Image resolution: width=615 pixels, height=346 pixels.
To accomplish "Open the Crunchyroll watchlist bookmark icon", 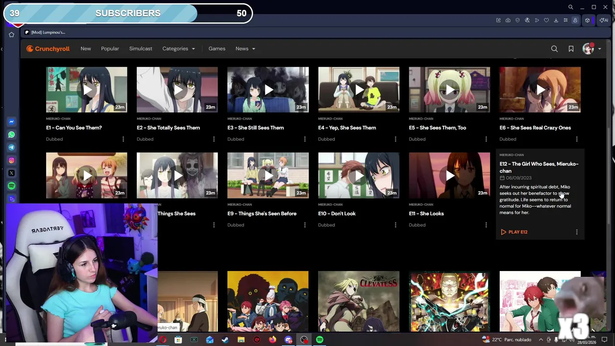I will coord(571,49).
